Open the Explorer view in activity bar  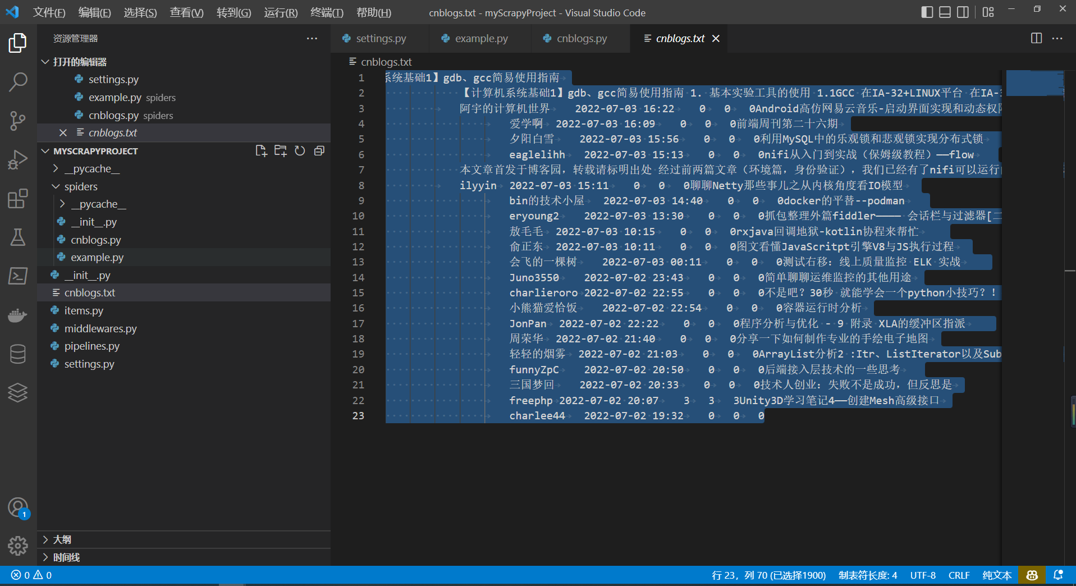18,43
